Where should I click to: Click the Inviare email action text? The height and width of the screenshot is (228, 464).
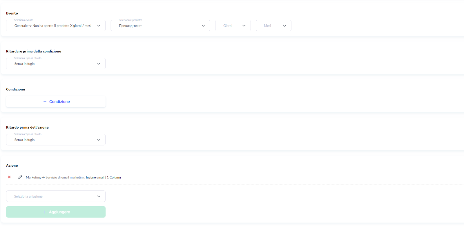click(x=95, y=177)
